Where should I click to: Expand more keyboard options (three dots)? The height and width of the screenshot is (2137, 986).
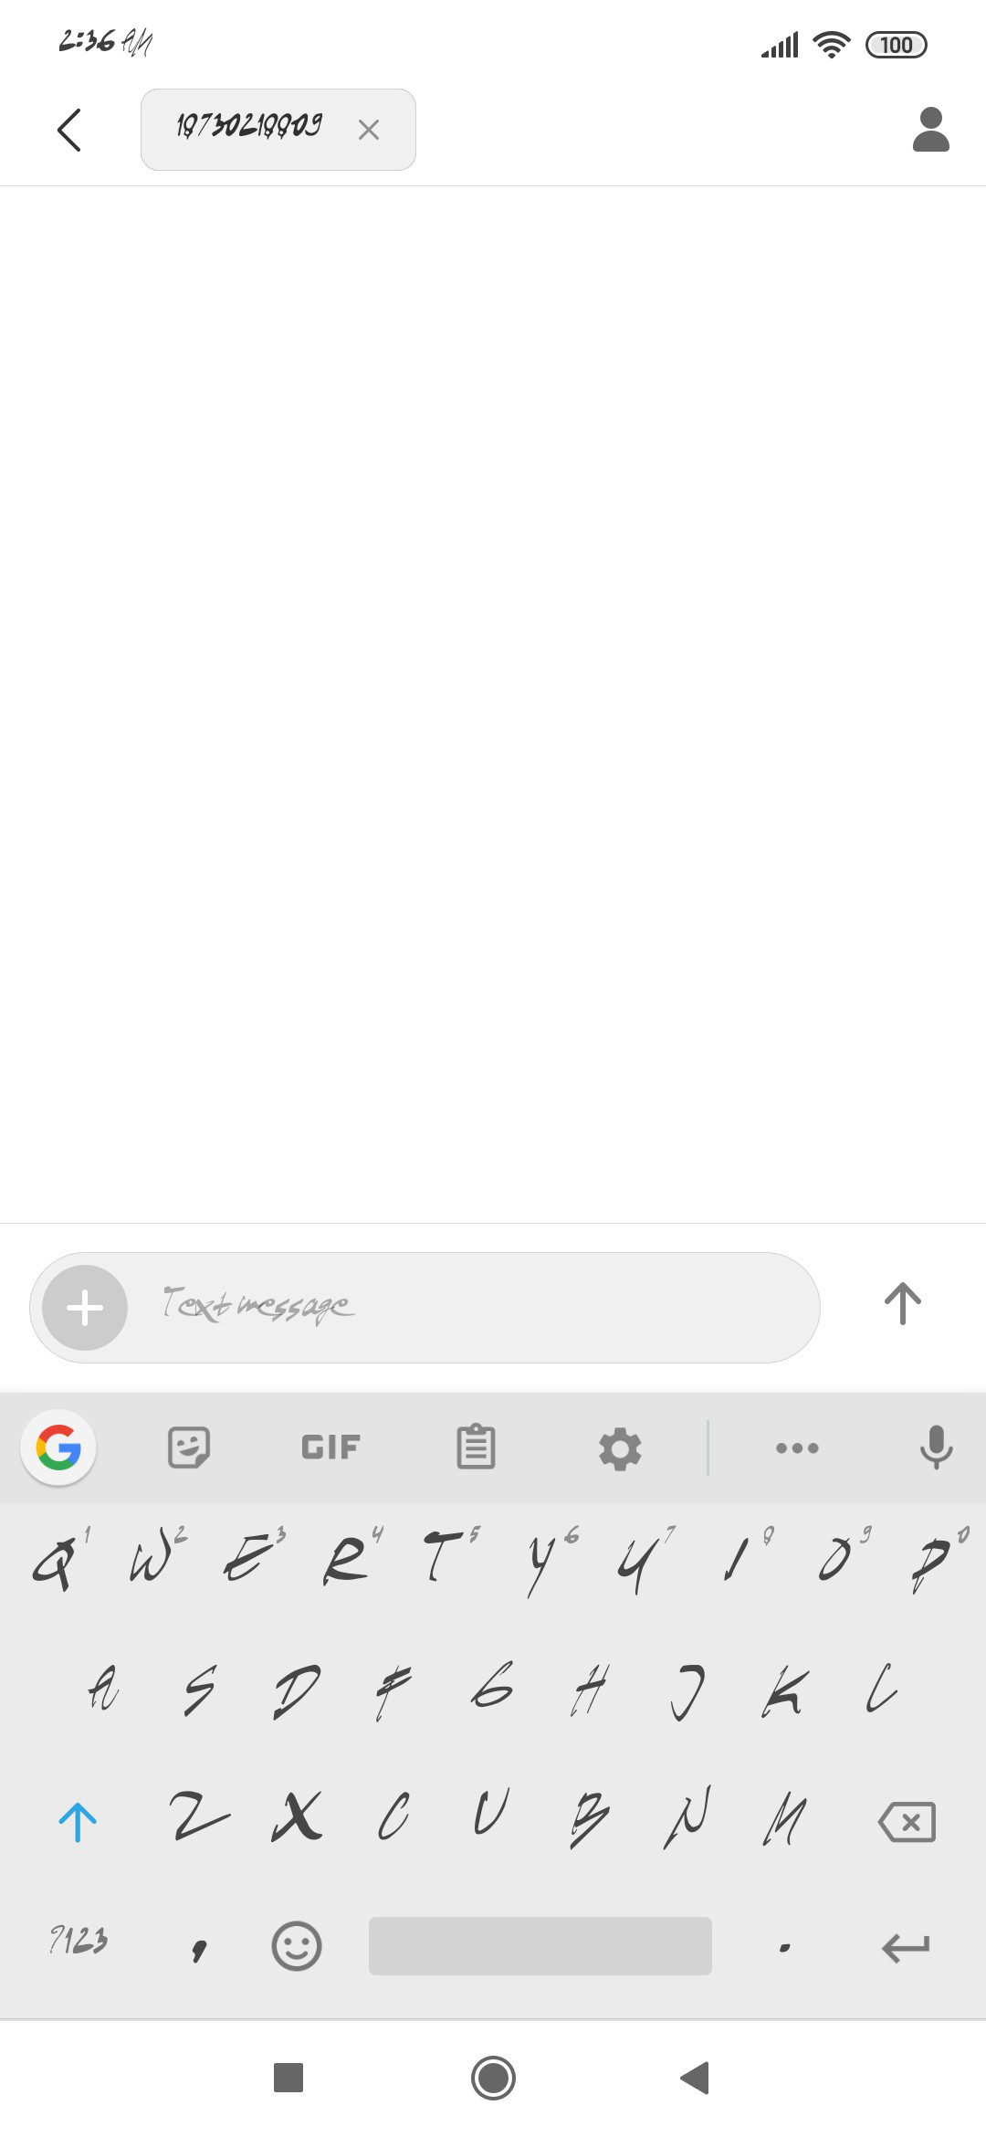(x=797, y=1447)
